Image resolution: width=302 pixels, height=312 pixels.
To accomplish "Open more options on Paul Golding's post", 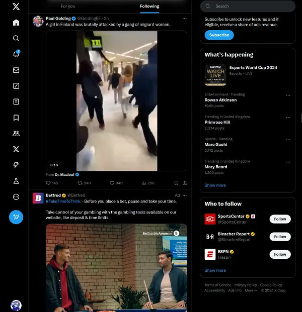I will tap(185, 19).
